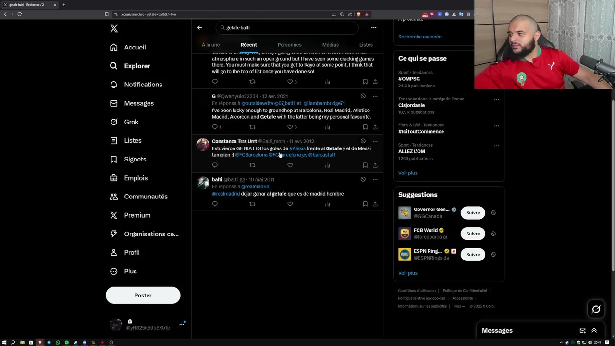
Task: Bookmark the Qwertyuio22234 tweet
Action: pos(365,127)
